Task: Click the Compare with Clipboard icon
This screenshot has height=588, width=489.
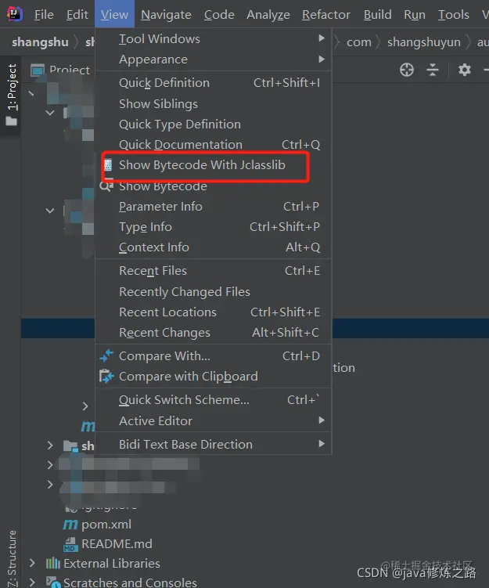Action: [x=106, y=376]
